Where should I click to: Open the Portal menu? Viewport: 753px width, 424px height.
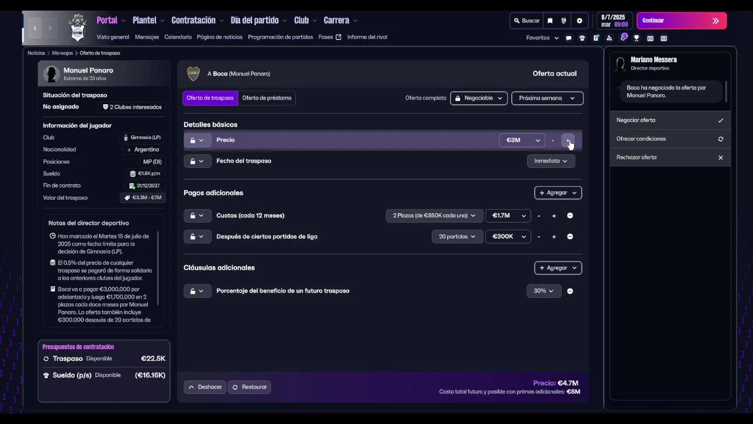tap(111, 20)
